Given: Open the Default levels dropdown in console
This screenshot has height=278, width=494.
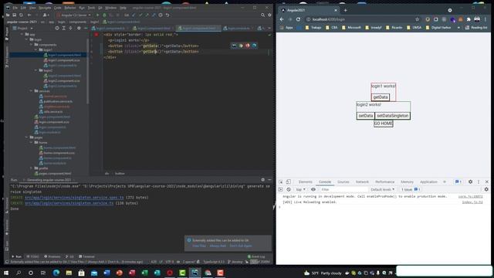Looking at the screenshot, I should point(383,189).
